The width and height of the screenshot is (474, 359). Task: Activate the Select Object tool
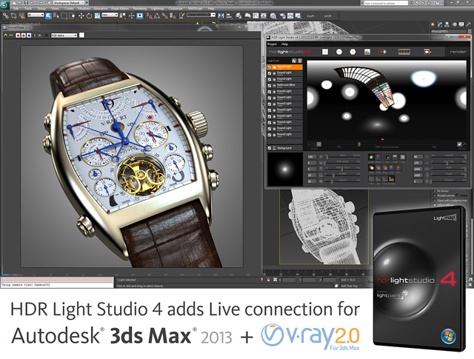[x=48, y=16]
